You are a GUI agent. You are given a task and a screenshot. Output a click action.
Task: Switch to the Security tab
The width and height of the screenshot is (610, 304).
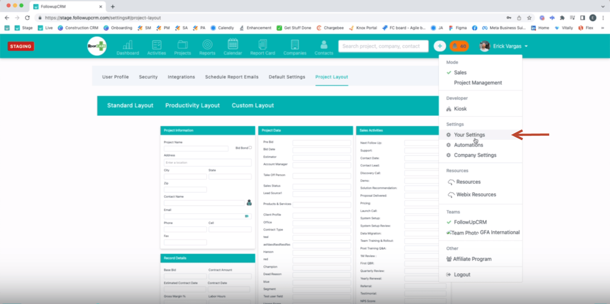[148, 77]
